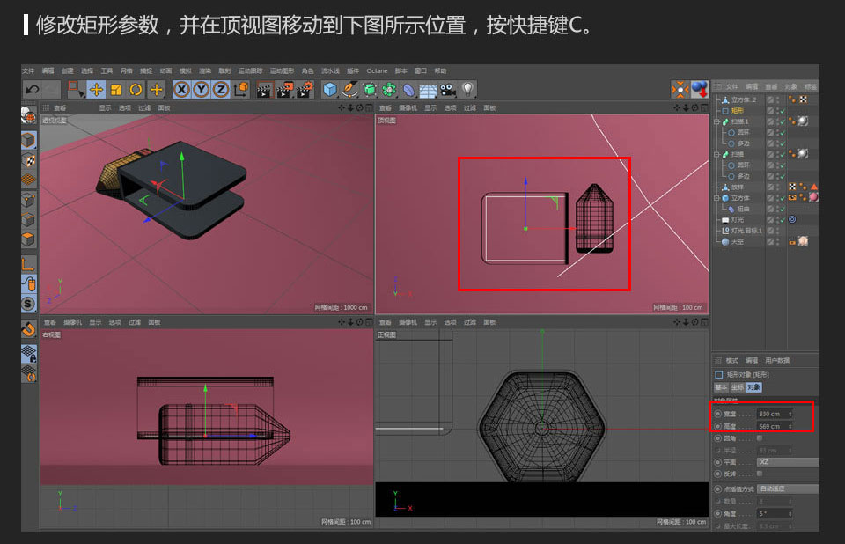Click the Render to Picture Viewer icon
845x544 pixels.
pos(286,88)
